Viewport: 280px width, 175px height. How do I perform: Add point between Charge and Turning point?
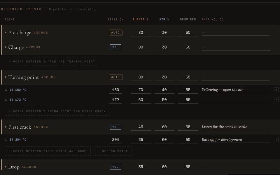[52, 62]
